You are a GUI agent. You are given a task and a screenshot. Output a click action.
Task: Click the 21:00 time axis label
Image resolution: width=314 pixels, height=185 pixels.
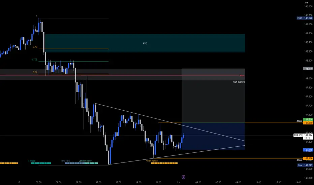[x=158, y=182]
